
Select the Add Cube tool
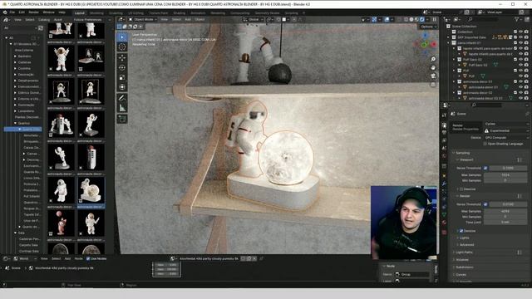[122, 119]
